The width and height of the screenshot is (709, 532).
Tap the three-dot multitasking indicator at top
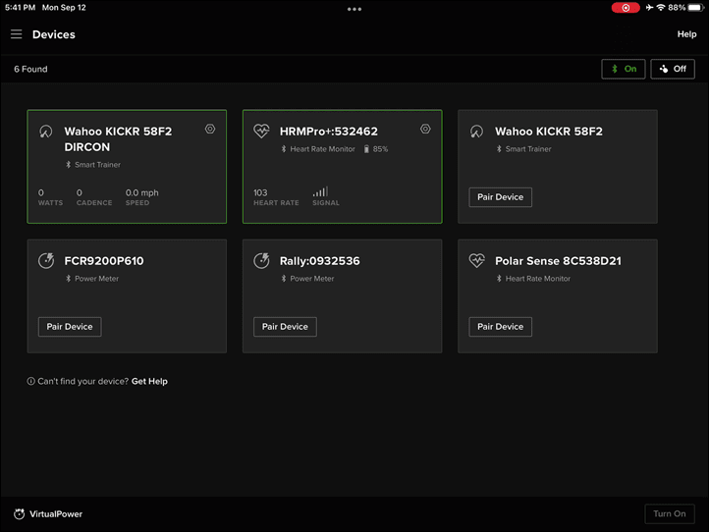(354, 9)
